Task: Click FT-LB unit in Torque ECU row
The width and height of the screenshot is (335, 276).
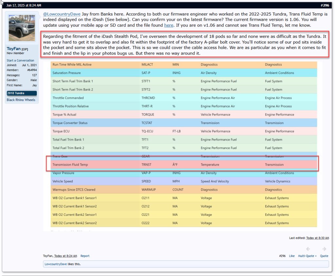Action: tap(177, 131)
